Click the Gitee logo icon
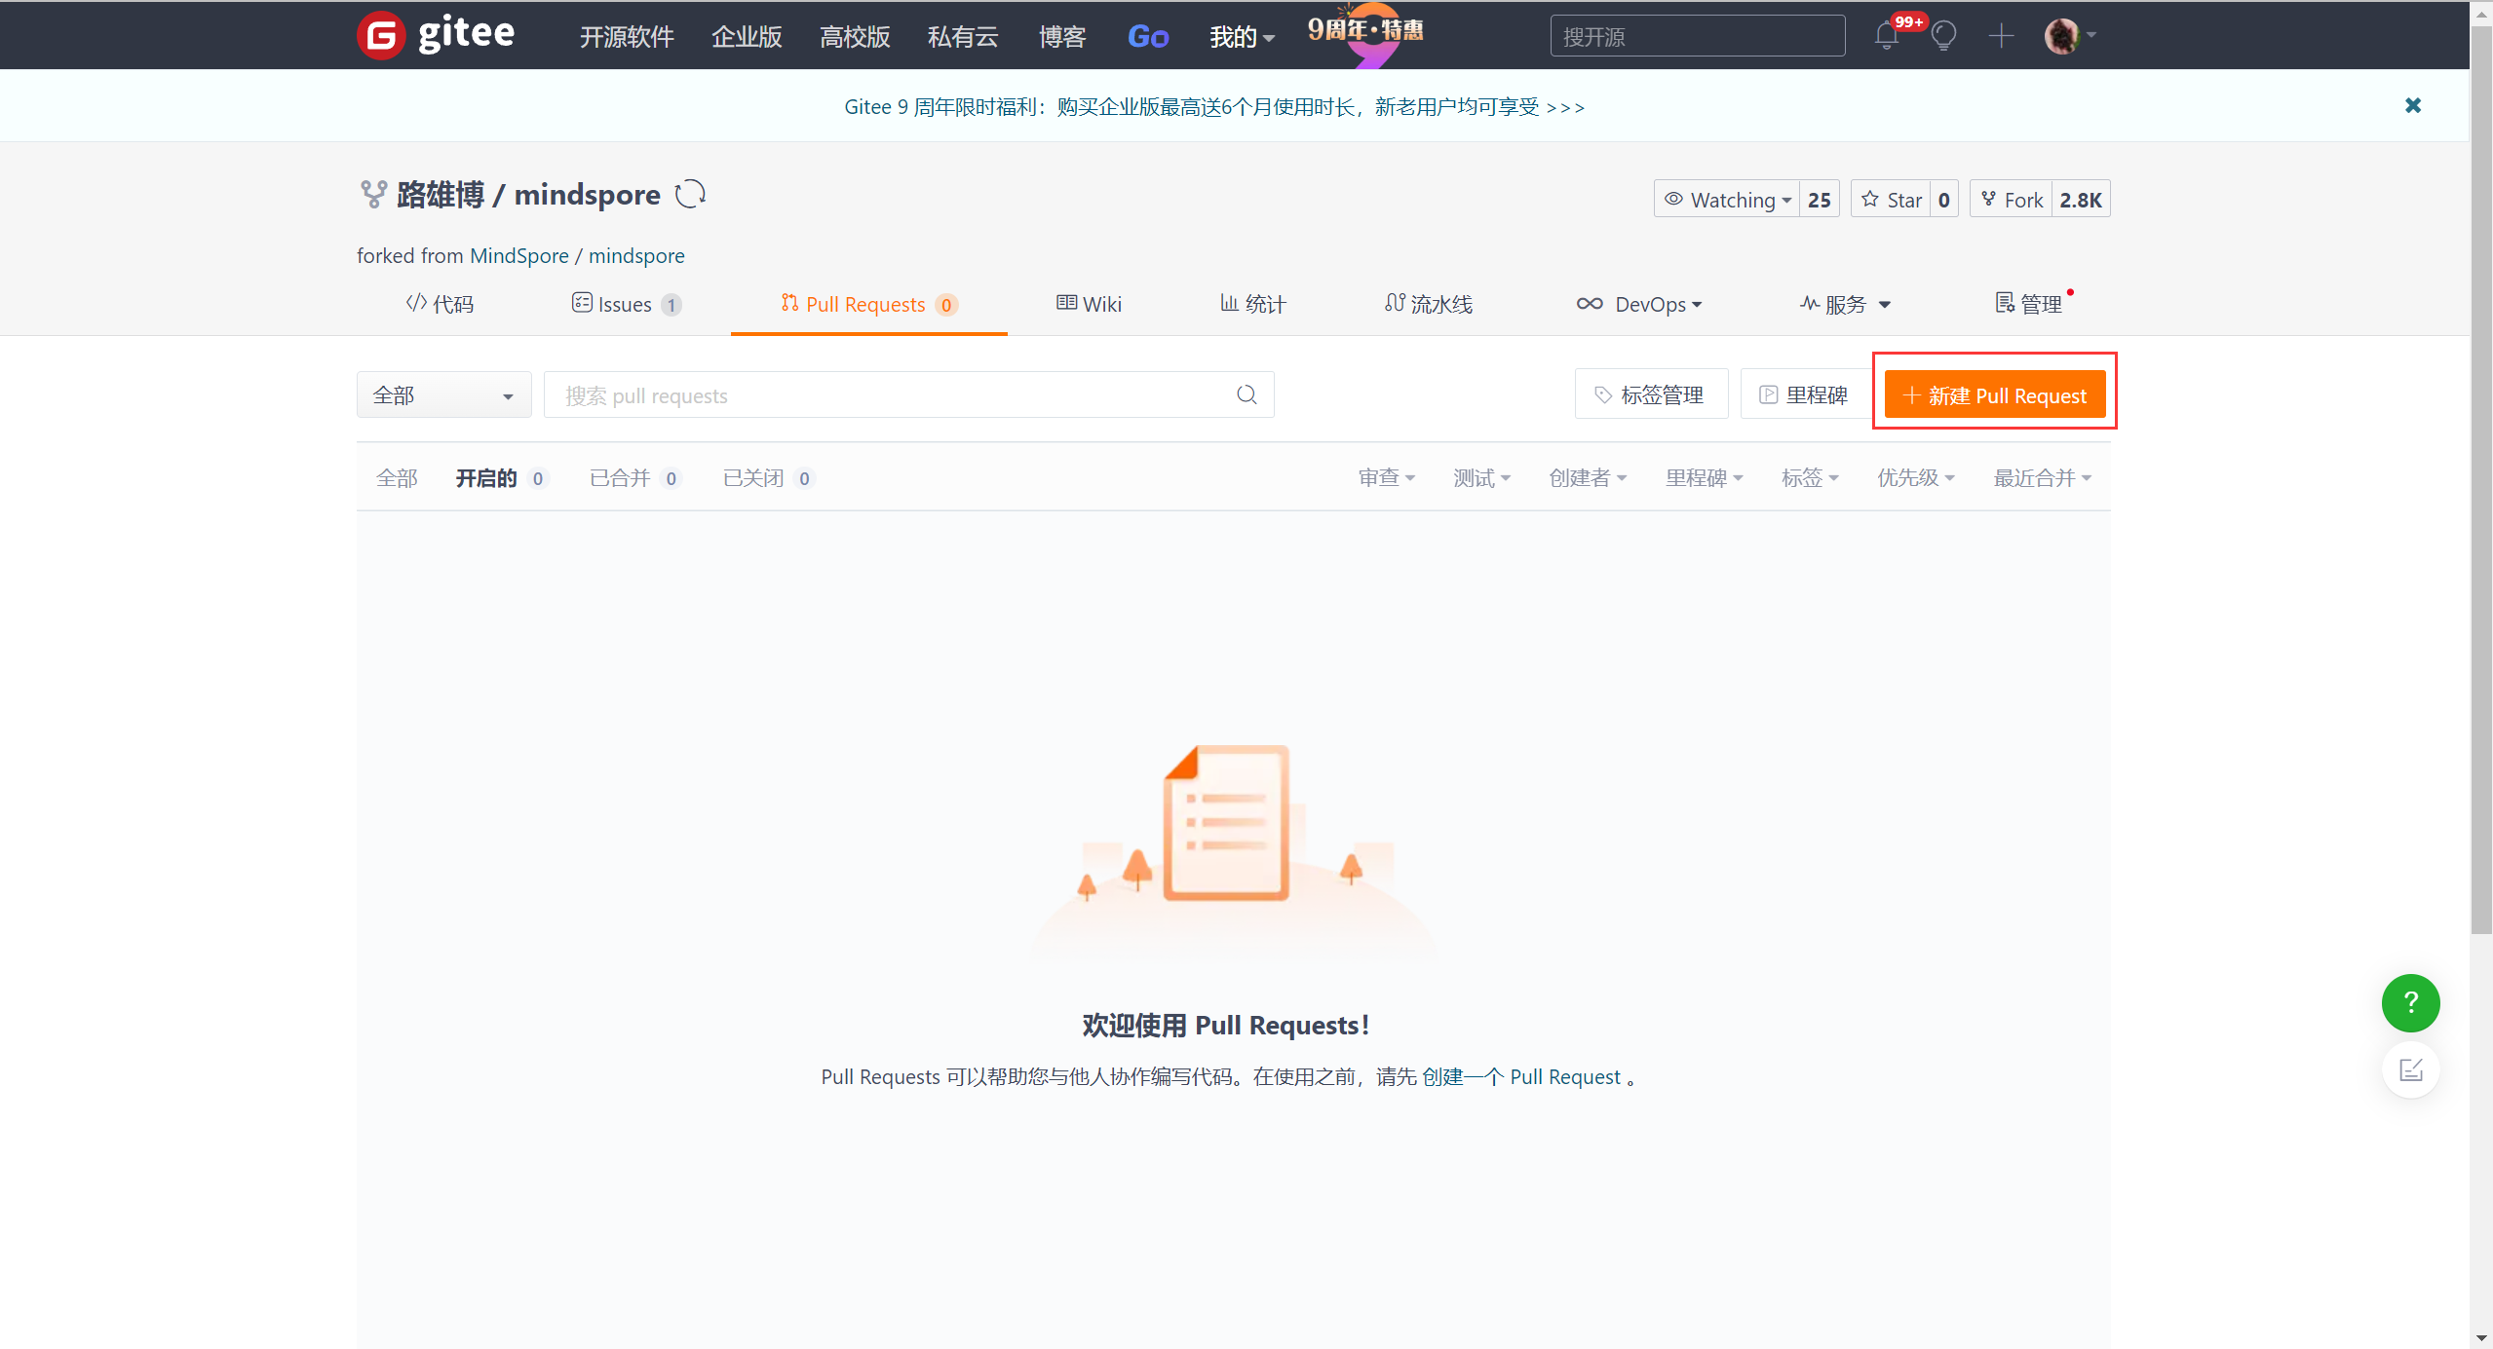 (381, 36)
